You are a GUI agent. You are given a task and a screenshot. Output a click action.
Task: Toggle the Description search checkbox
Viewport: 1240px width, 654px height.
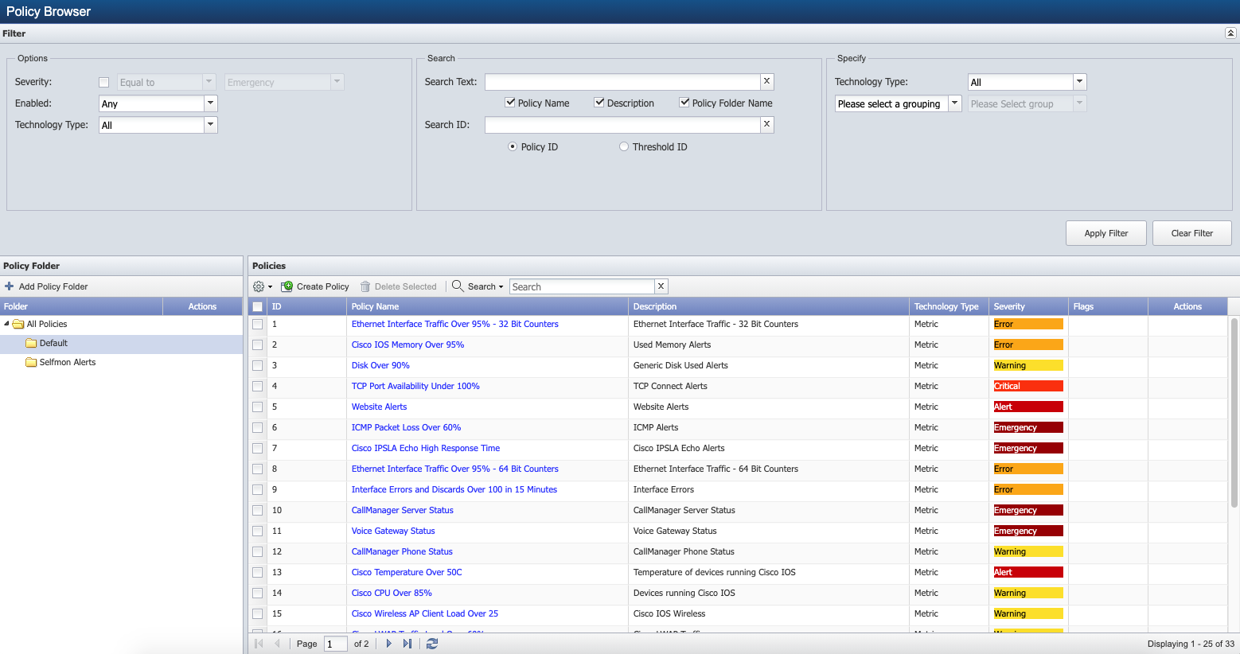599,103
